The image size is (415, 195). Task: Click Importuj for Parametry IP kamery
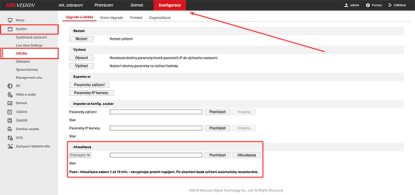244,128
